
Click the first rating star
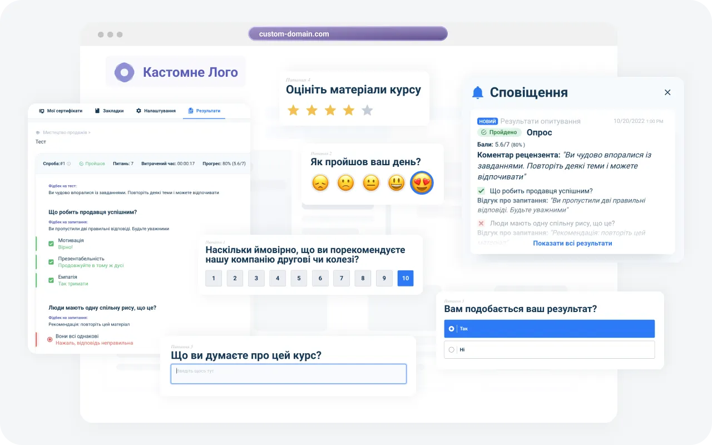(x=293, y=110)
